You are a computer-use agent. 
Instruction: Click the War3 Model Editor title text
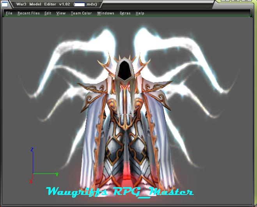click(x=57, y=4)
